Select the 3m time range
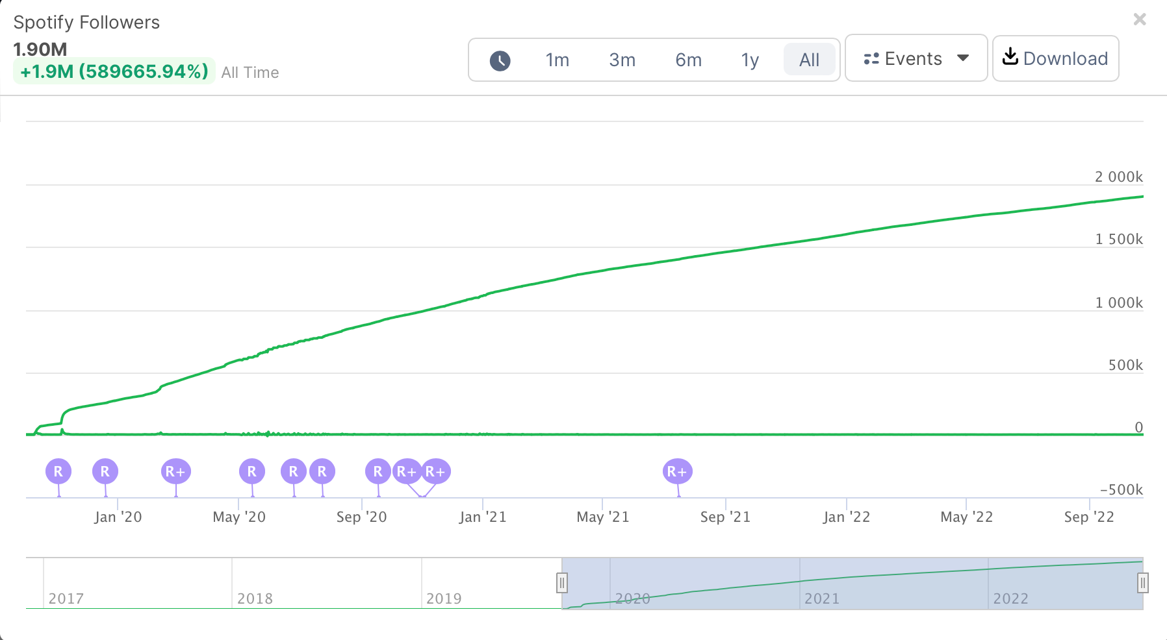1167x640 pixels. [x=622, y=60]
